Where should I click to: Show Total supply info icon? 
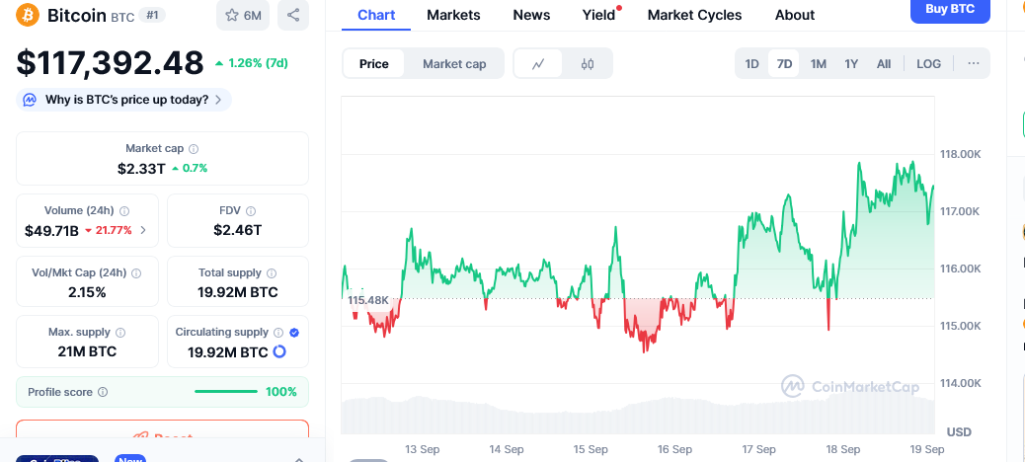click(x=272, y=273)
